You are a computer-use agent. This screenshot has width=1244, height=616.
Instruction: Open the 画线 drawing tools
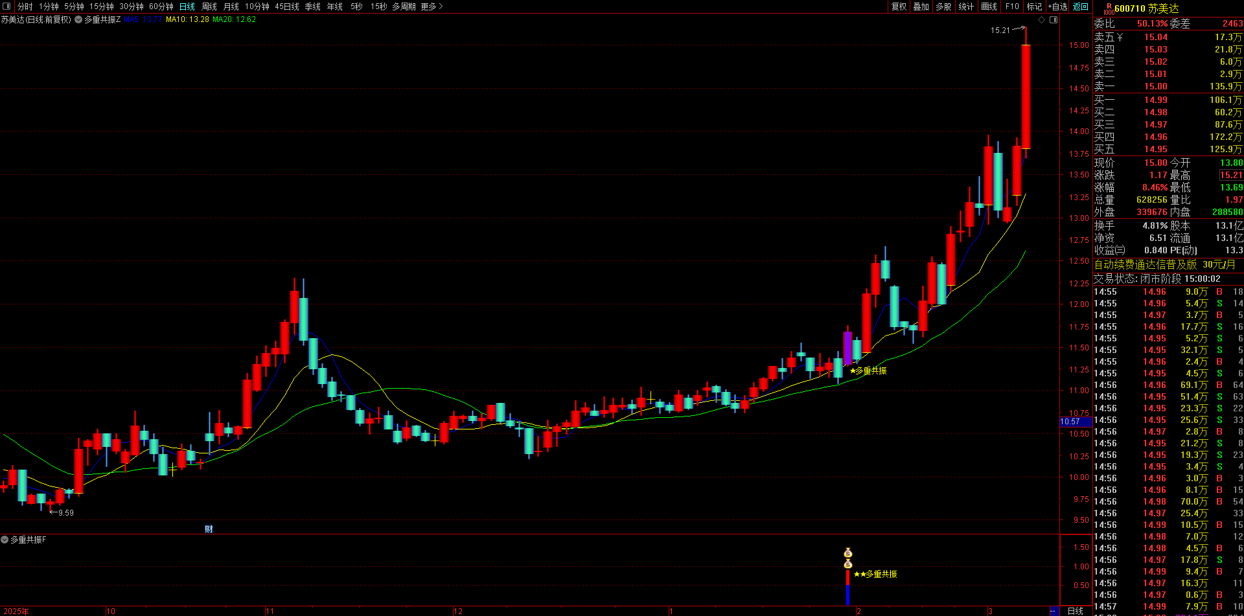coord(989,6)
